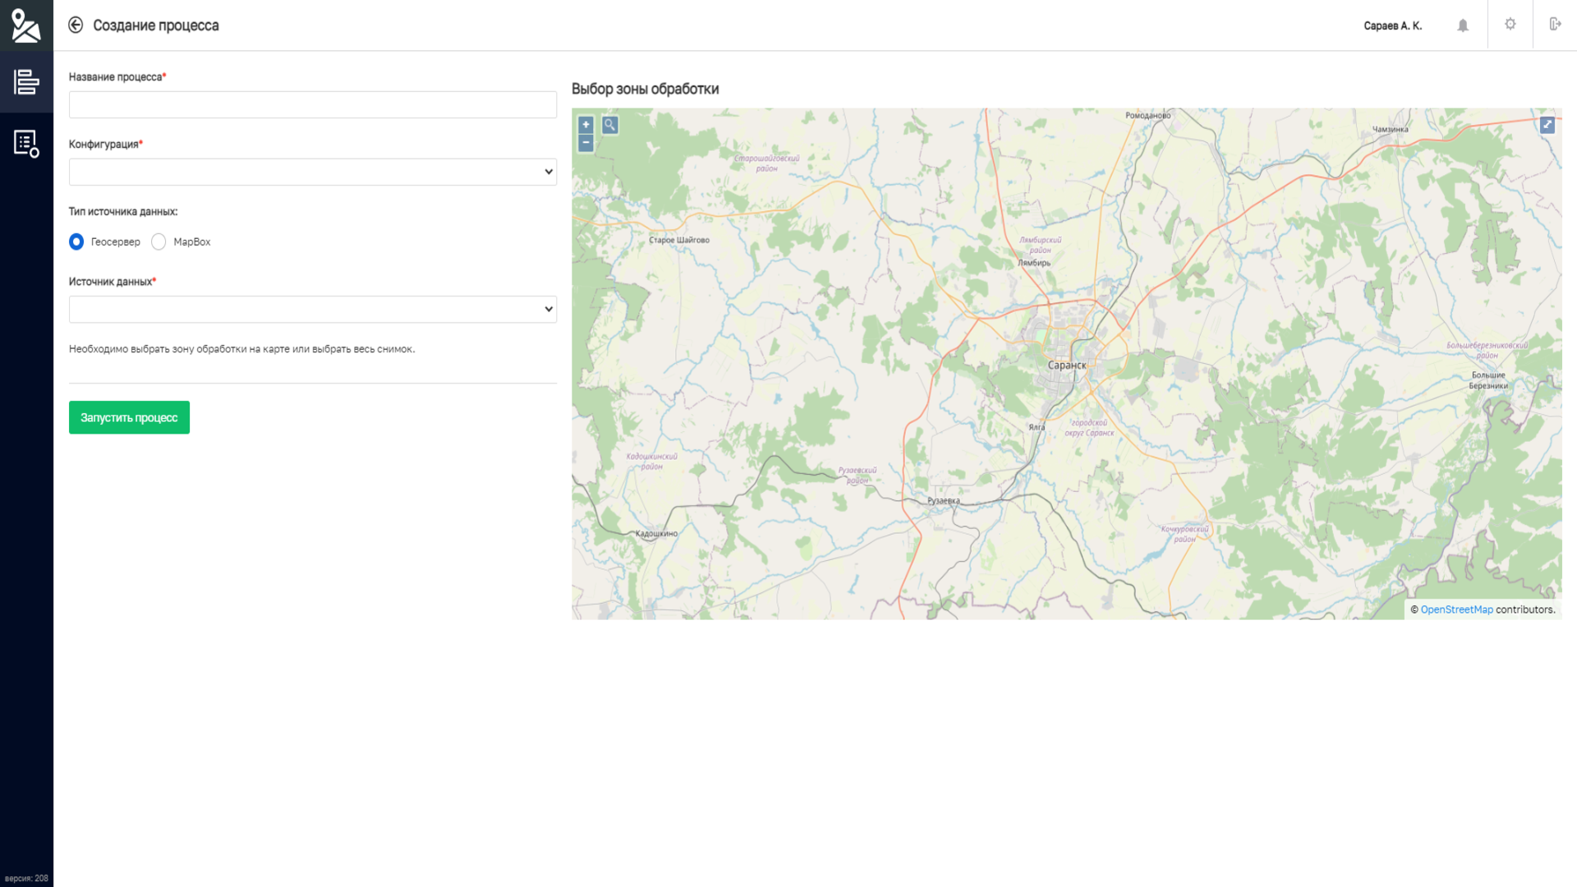
Task: Click Рузаевка label on the map
Action: tap(944, 500)
